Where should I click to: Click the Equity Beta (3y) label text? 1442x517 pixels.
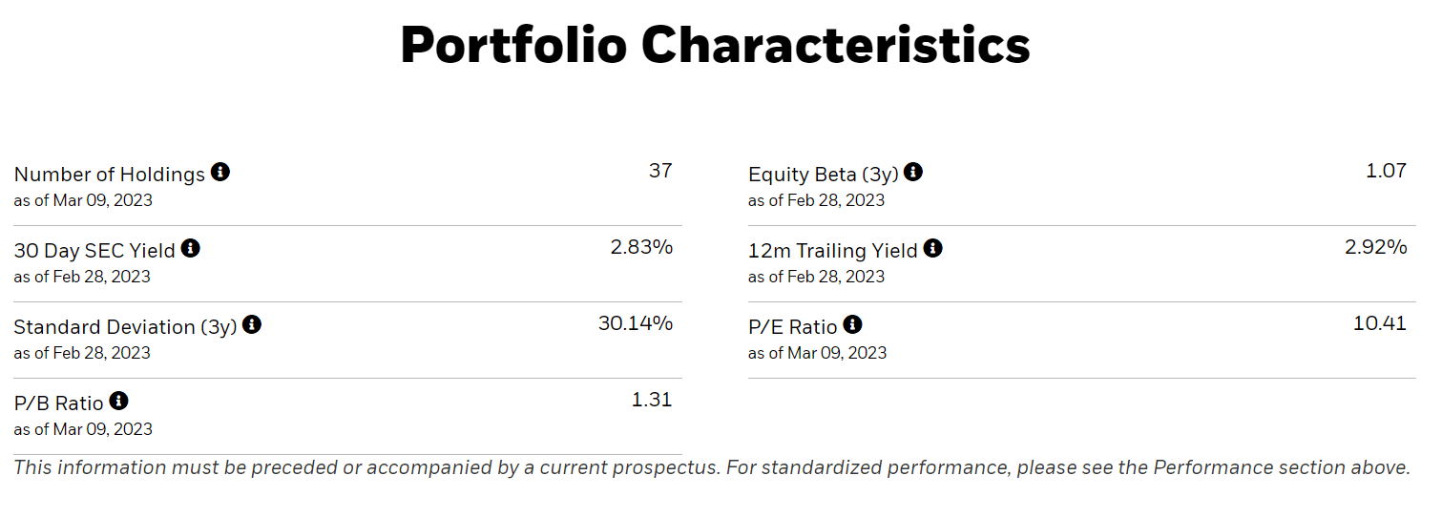click(x=824, y=175)
